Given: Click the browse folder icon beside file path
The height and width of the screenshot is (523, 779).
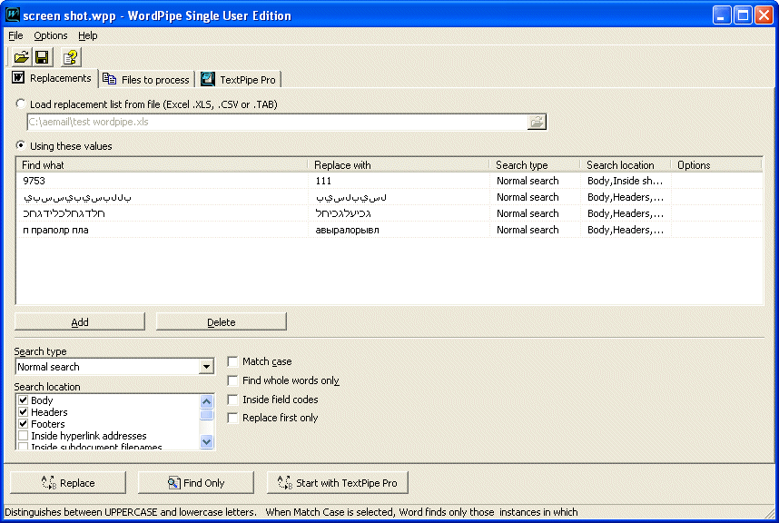Looking at the screenshot, I should pos(537,122).
